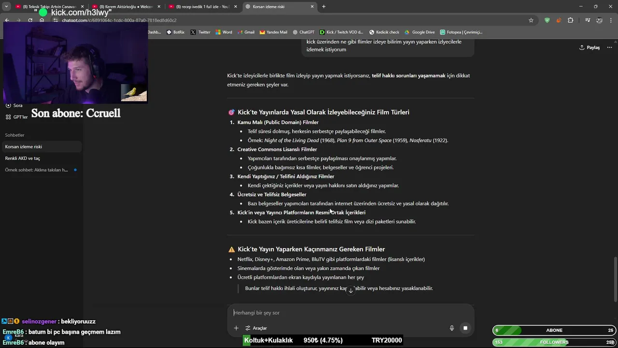The height and width of the screenshot is (348, 618).
Task: Click the chatgpt.com address bar
Action: [290, 20]
